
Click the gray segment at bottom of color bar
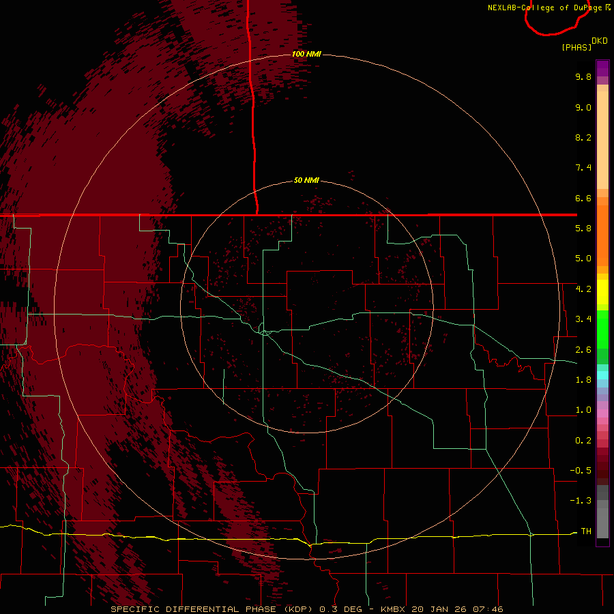pos(602,523)
